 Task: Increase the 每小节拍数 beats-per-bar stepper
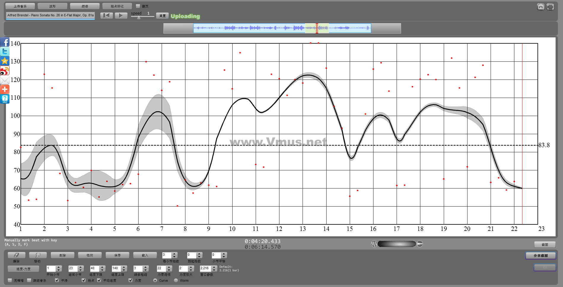point(174,253)
